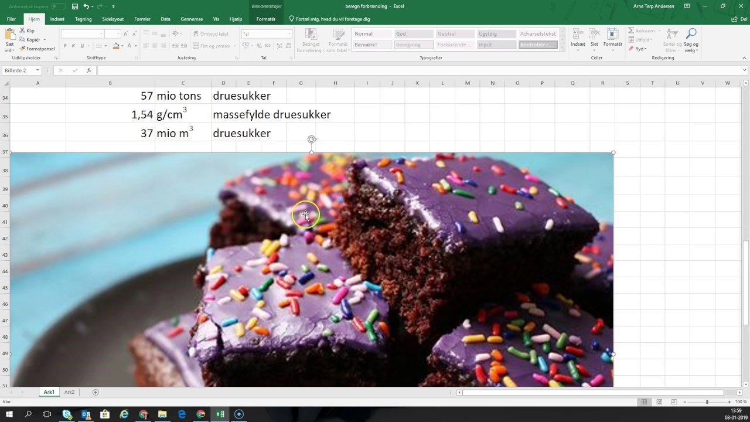Open the font size combo box
The image size is (750, 422).
112,34
